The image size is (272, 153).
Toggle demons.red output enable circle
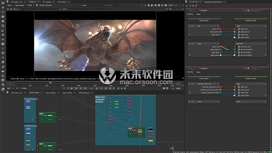click(237, 47)
